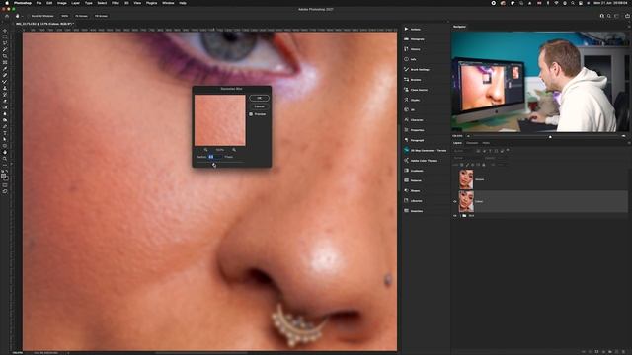Select the Eyedropper tool
This screenshot has height=355, width=632.
(x=5, y=69)
